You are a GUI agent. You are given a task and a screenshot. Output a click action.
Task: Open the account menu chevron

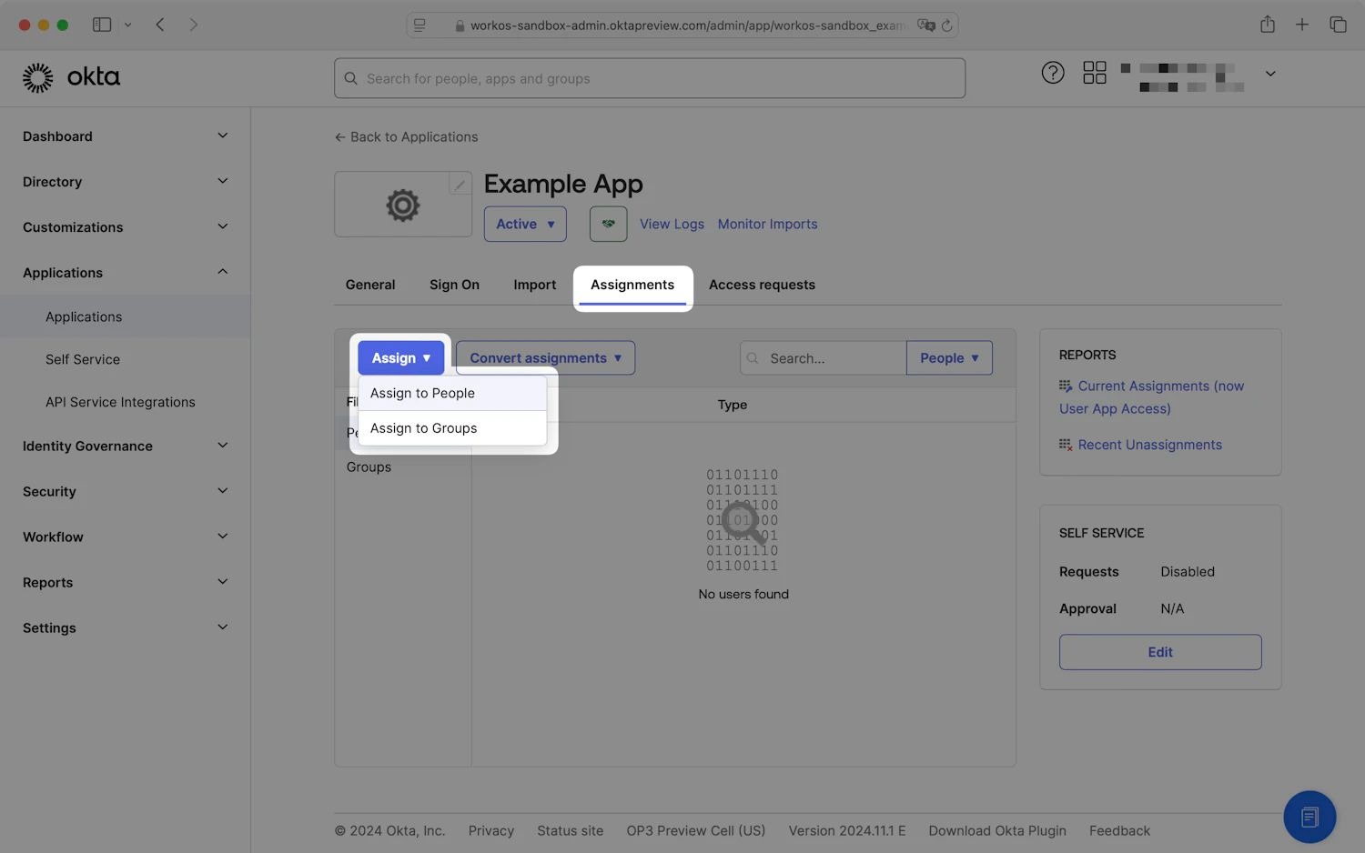coord(1270,74)
